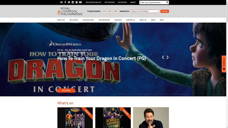Open the Take Part menu
Image resolution: width=228 pixels, height=128 pixels.
pos(118,20)
